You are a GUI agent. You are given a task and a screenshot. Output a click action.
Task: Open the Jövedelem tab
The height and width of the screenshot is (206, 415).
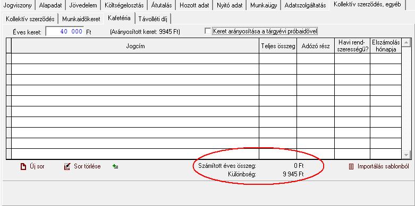(x=83, y=5)
